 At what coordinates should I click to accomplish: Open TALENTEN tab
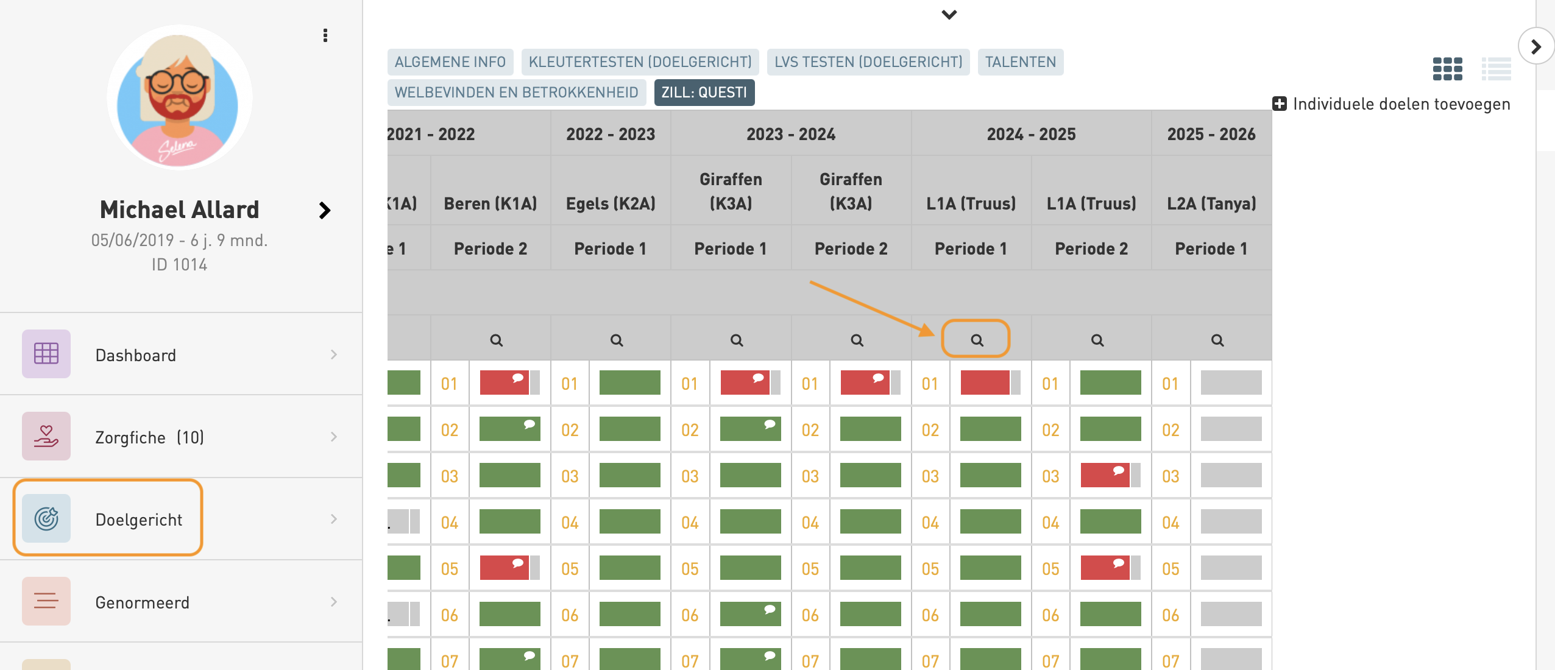pyautogui.click(x=1020, y=62)
